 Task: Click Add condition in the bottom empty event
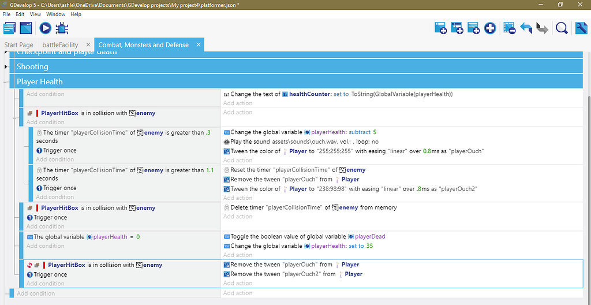click(x=36, y=293)
